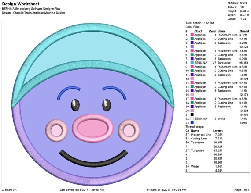The width and height of the screenshot is (251, 193).
Task: Click the 19.45ft length in Thread usage
Action: [218, 143]
